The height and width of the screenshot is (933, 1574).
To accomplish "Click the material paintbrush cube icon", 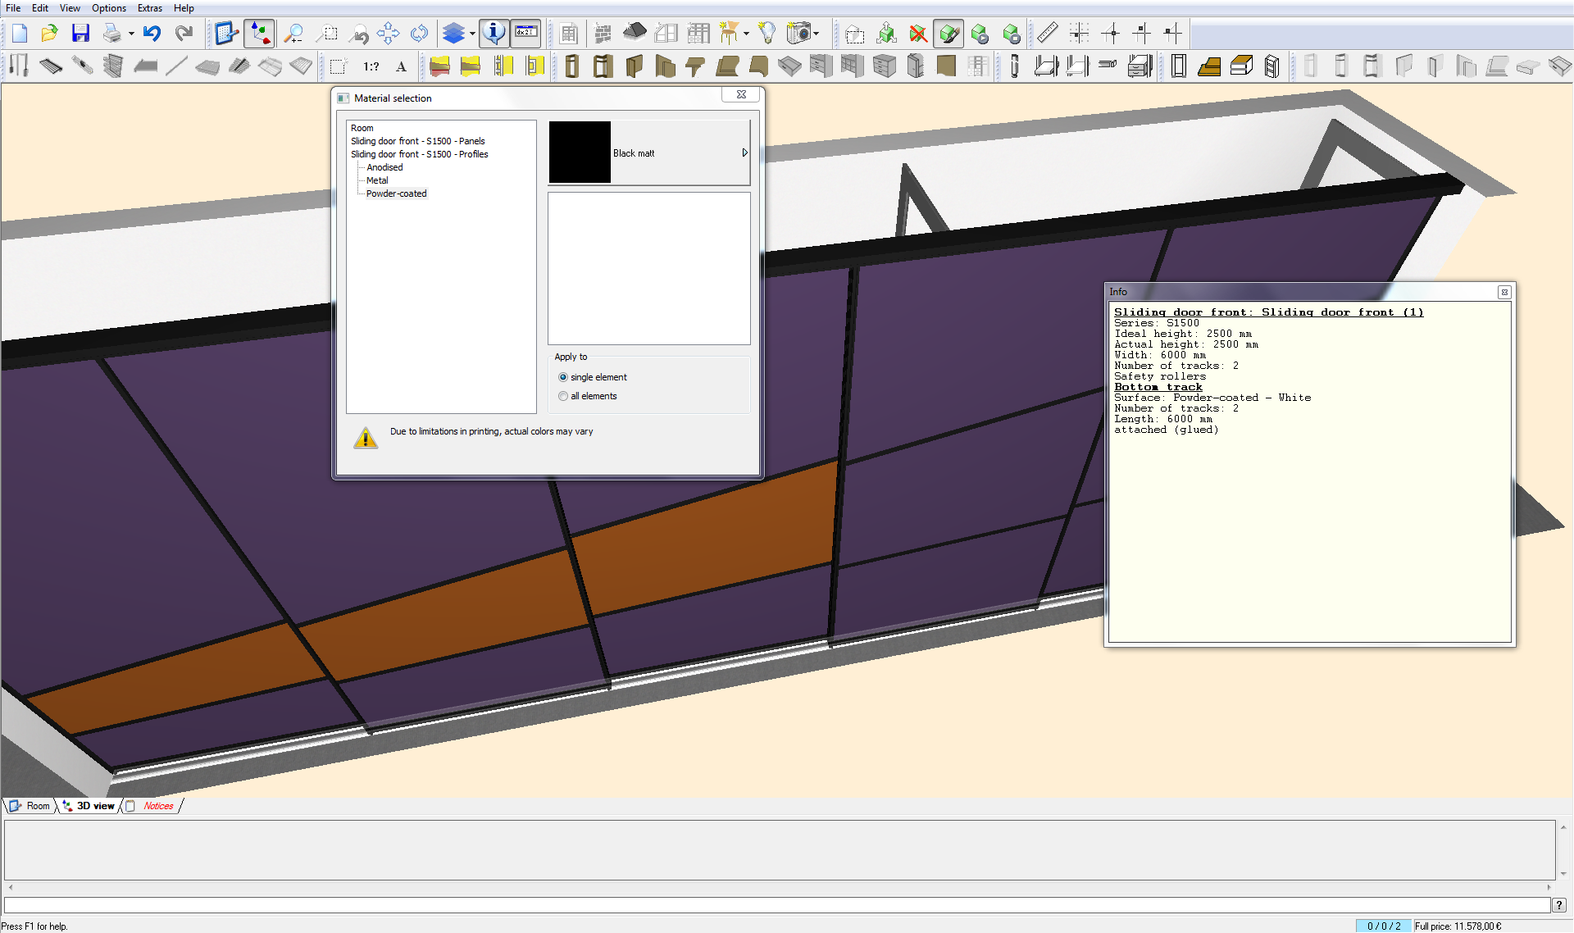I will pos(948,34).
